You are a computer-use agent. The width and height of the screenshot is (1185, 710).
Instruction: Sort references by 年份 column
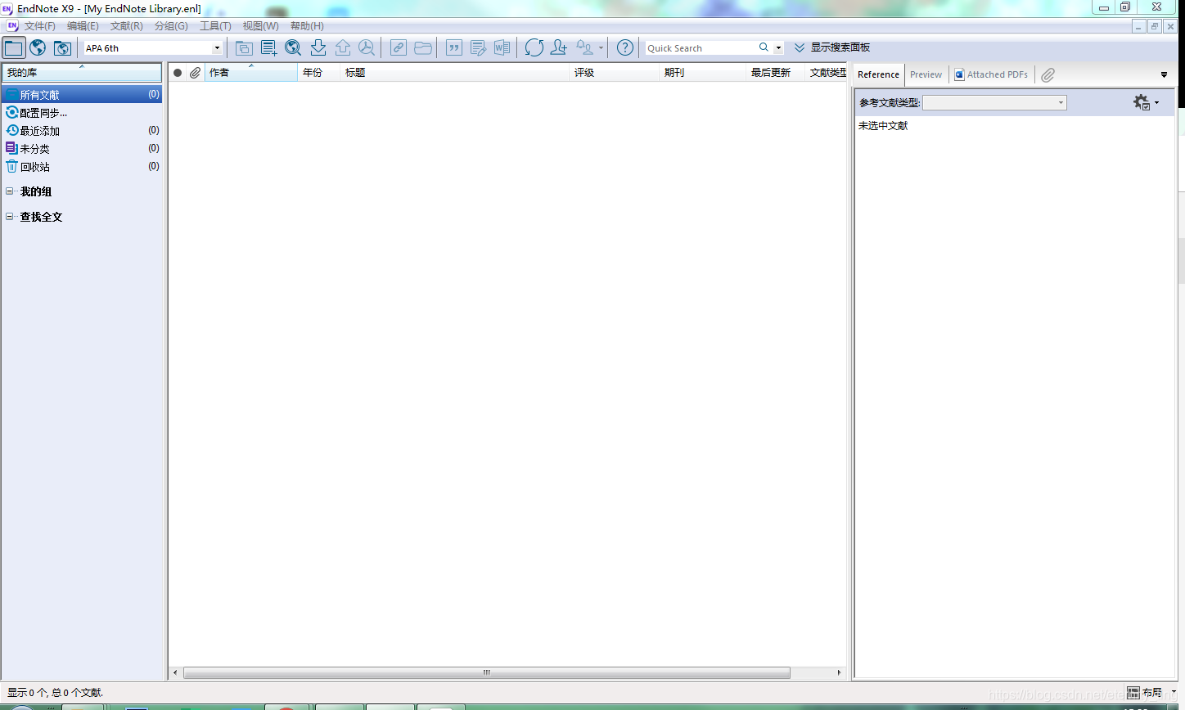[319, 73]
